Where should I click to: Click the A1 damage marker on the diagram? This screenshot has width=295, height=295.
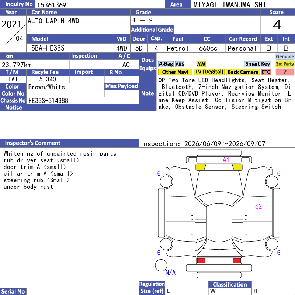click(x=226, y=160)
